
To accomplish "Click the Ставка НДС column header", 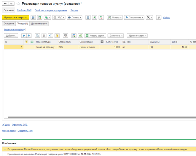I will [68, 42].
